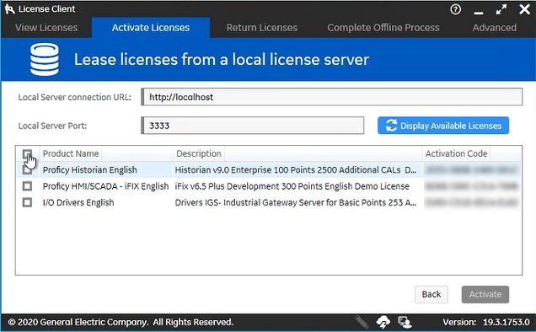Click 'Lease licenses from a local license server' heading
This screenshot has width=536, height=332.
(222, 60)
